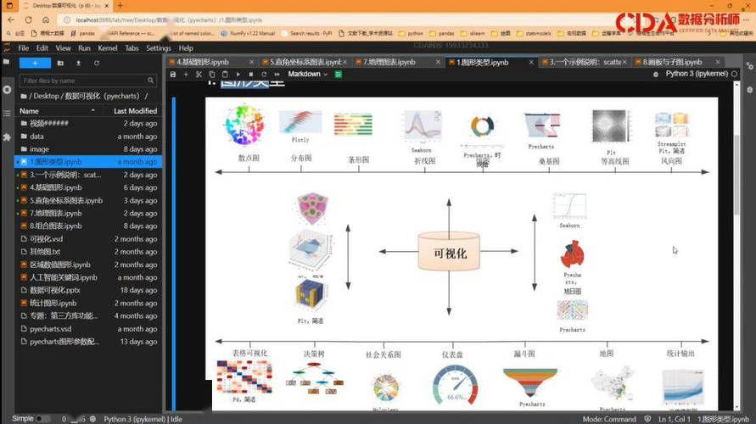Copy the selected cell
The image size is (756, 424).
pyautogui.click(x=211, y=75)
